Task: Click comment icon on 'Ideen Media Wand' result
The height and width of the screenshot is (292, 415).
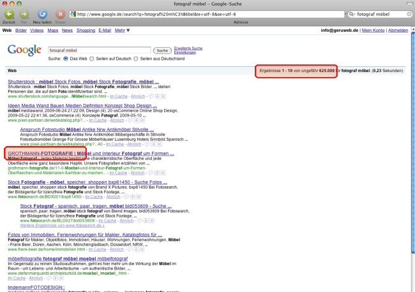Action: 130,120
